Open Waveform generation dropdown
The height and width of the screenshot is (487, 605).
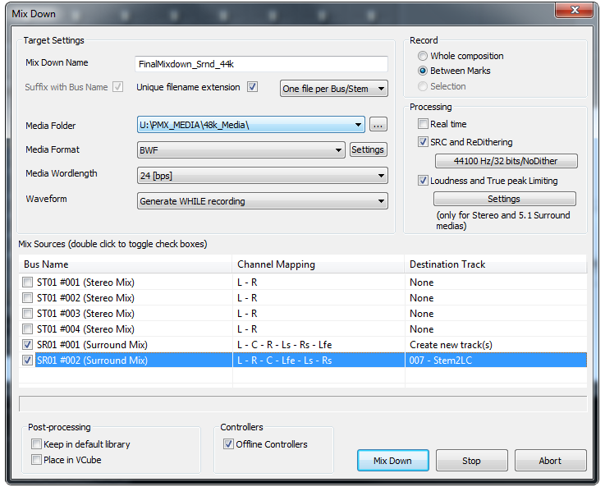(x=263, y=201)
